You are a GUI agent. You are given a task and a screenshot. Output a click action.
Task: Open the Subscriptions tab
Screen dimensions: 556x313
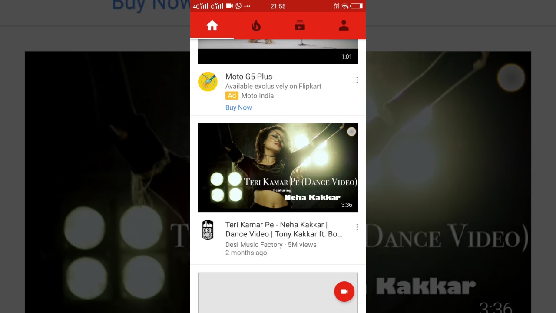tap(300, 26)
